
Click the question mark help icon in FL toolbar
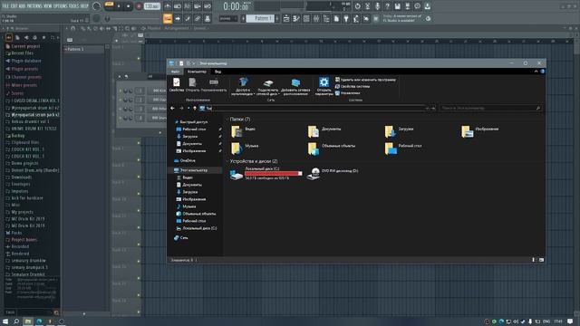coord(387,6)
